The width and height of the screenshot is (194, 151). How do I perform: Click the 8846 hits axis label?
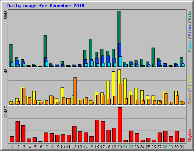(x=6, y=15)
